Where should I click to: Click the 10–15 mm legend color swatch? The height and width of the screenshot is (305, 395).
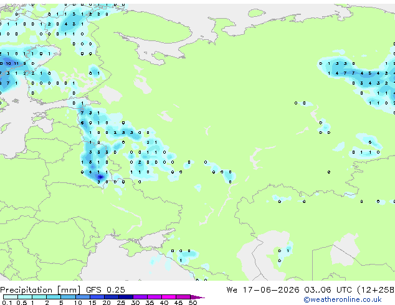(83, 297)
